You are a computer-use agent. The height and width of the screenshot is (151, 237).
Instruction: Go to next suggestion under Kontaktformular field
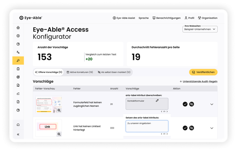(x=167, y=112)
